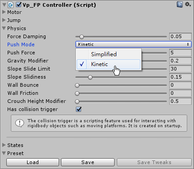Disable the Vp_FP Controller script checkbox
Image resolution: width=194 pixels, height=169 pixels.
[x=18, y=4]
